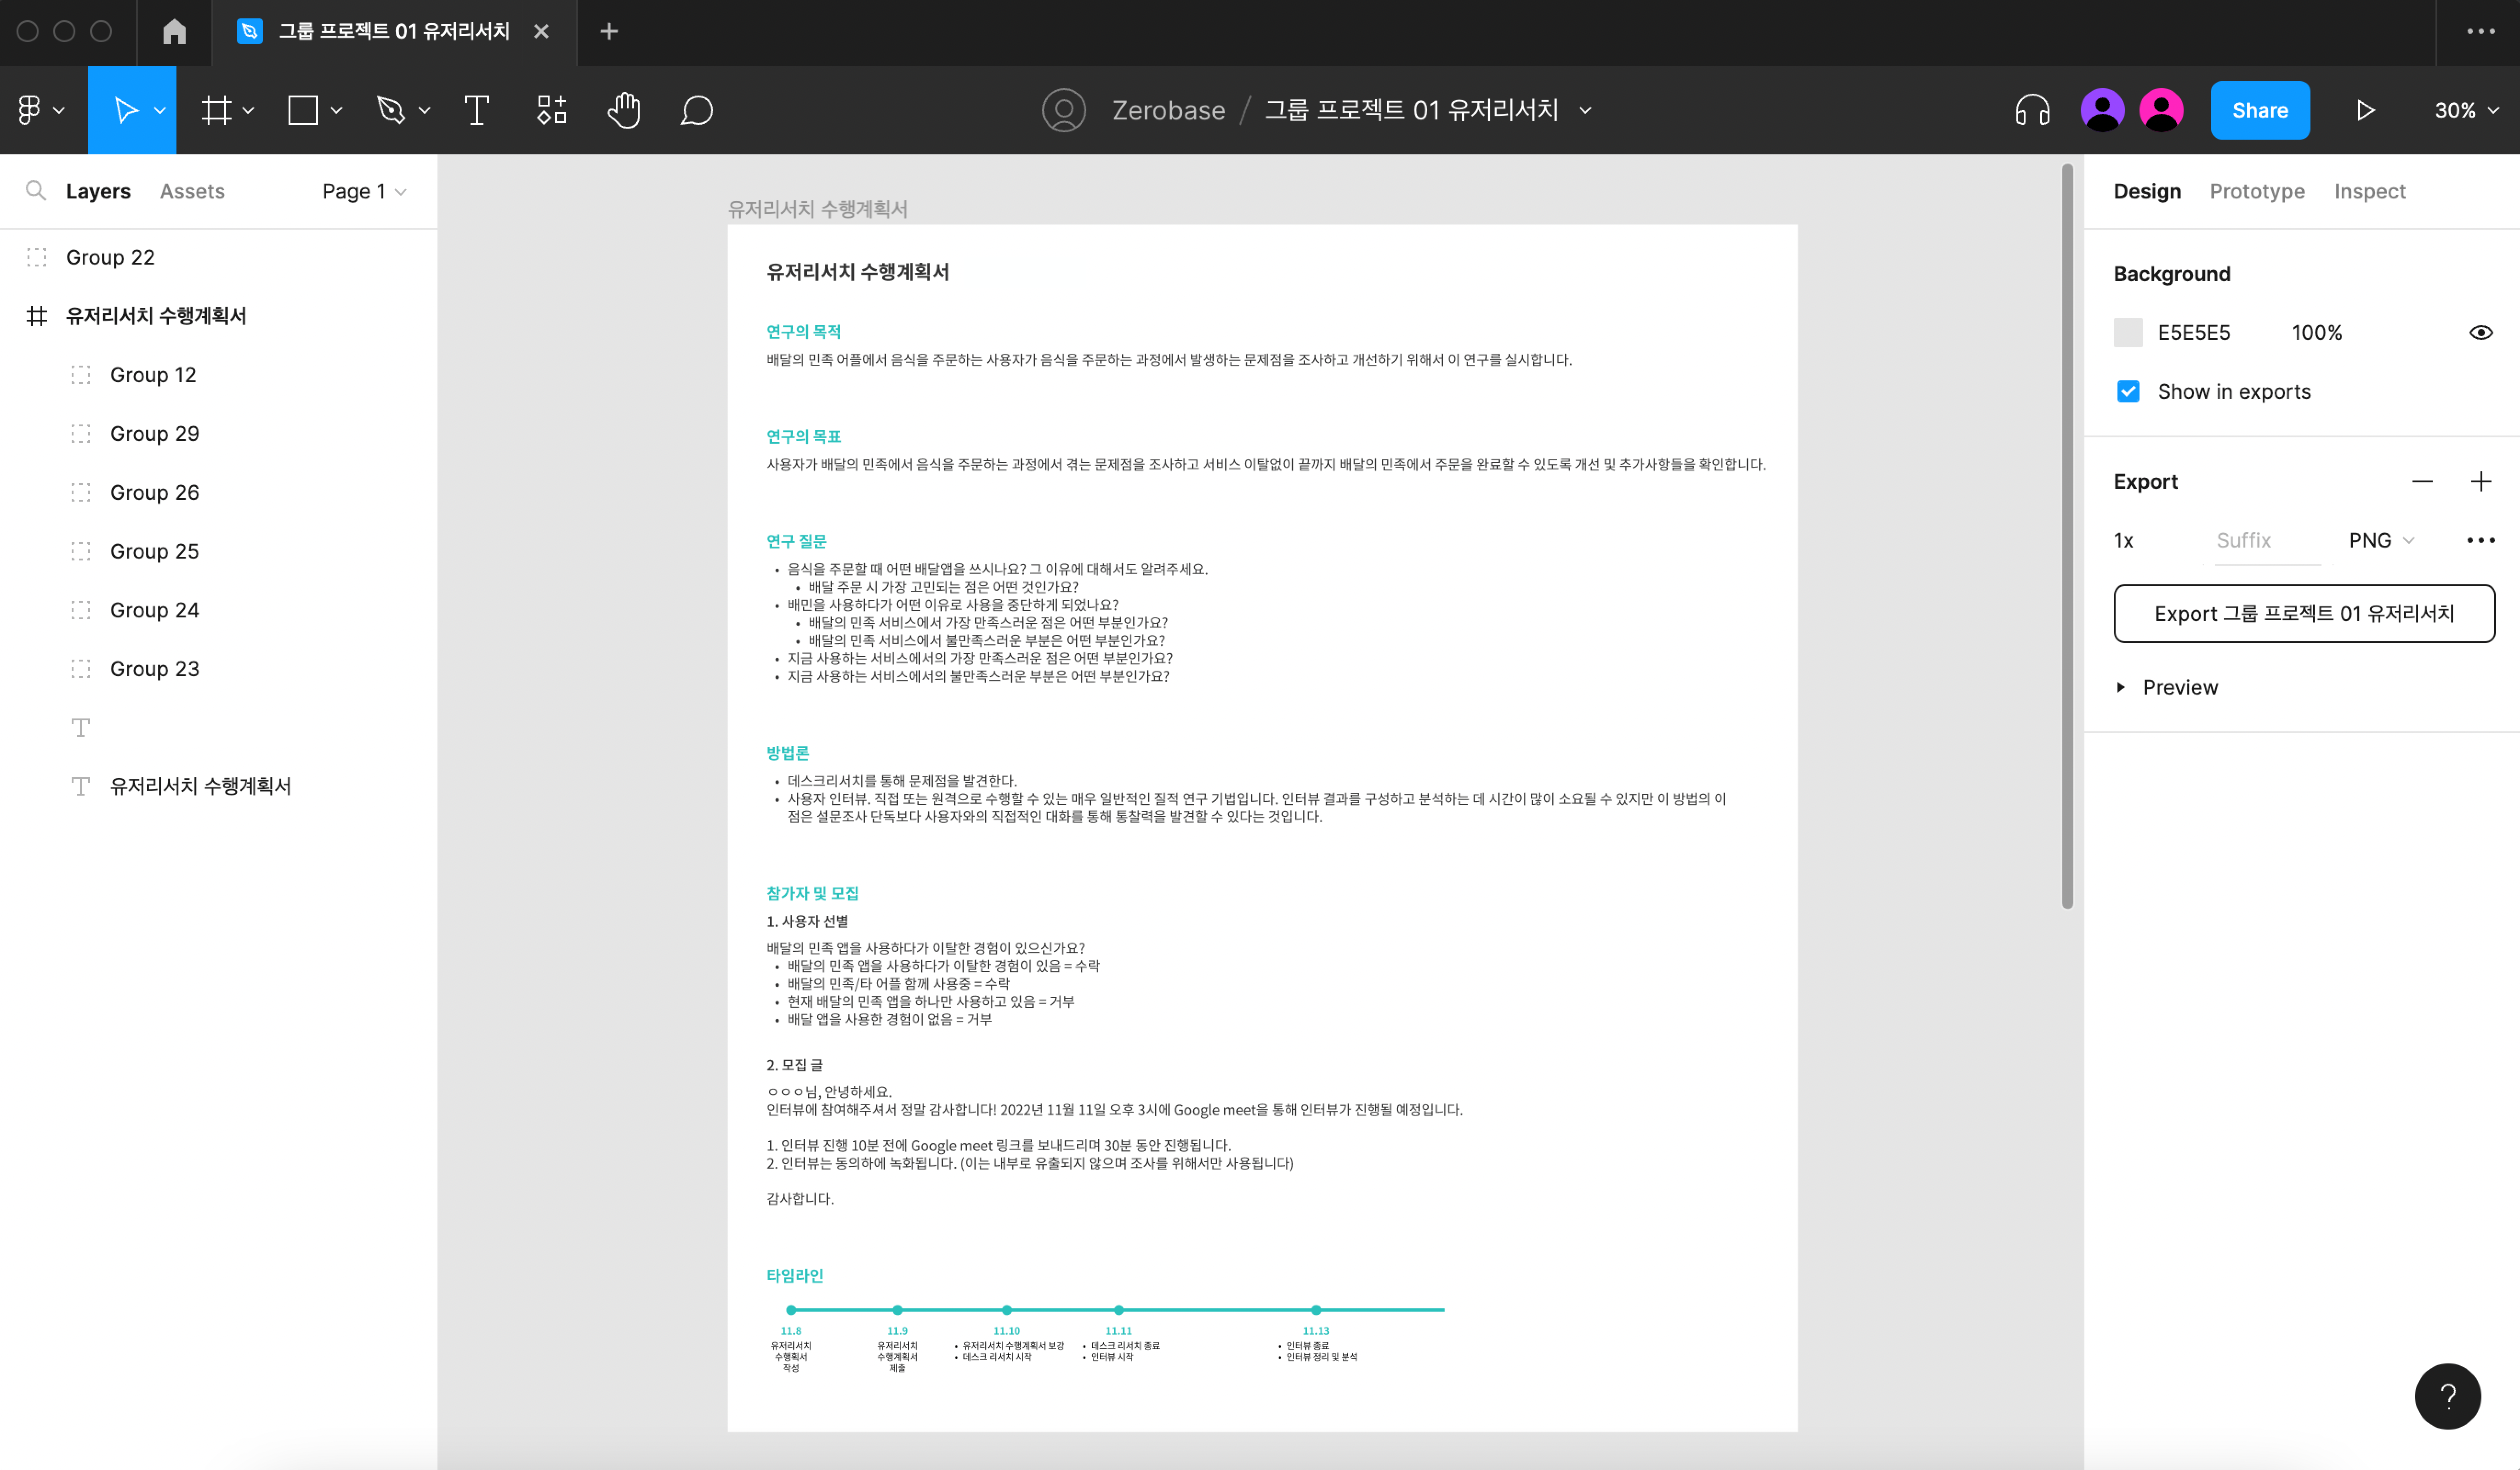Add export setting with plus icon
This screenshot has width=2520, height=1470.
click(2481, 481)
